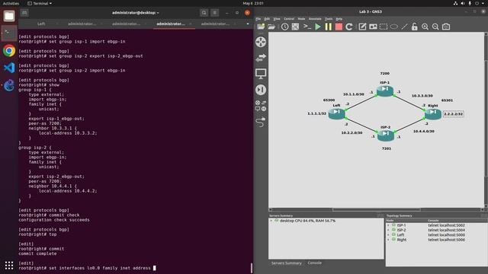Click the Open project folder icon
The width and height of the screenshot is (488, 274).
[271, 27]
